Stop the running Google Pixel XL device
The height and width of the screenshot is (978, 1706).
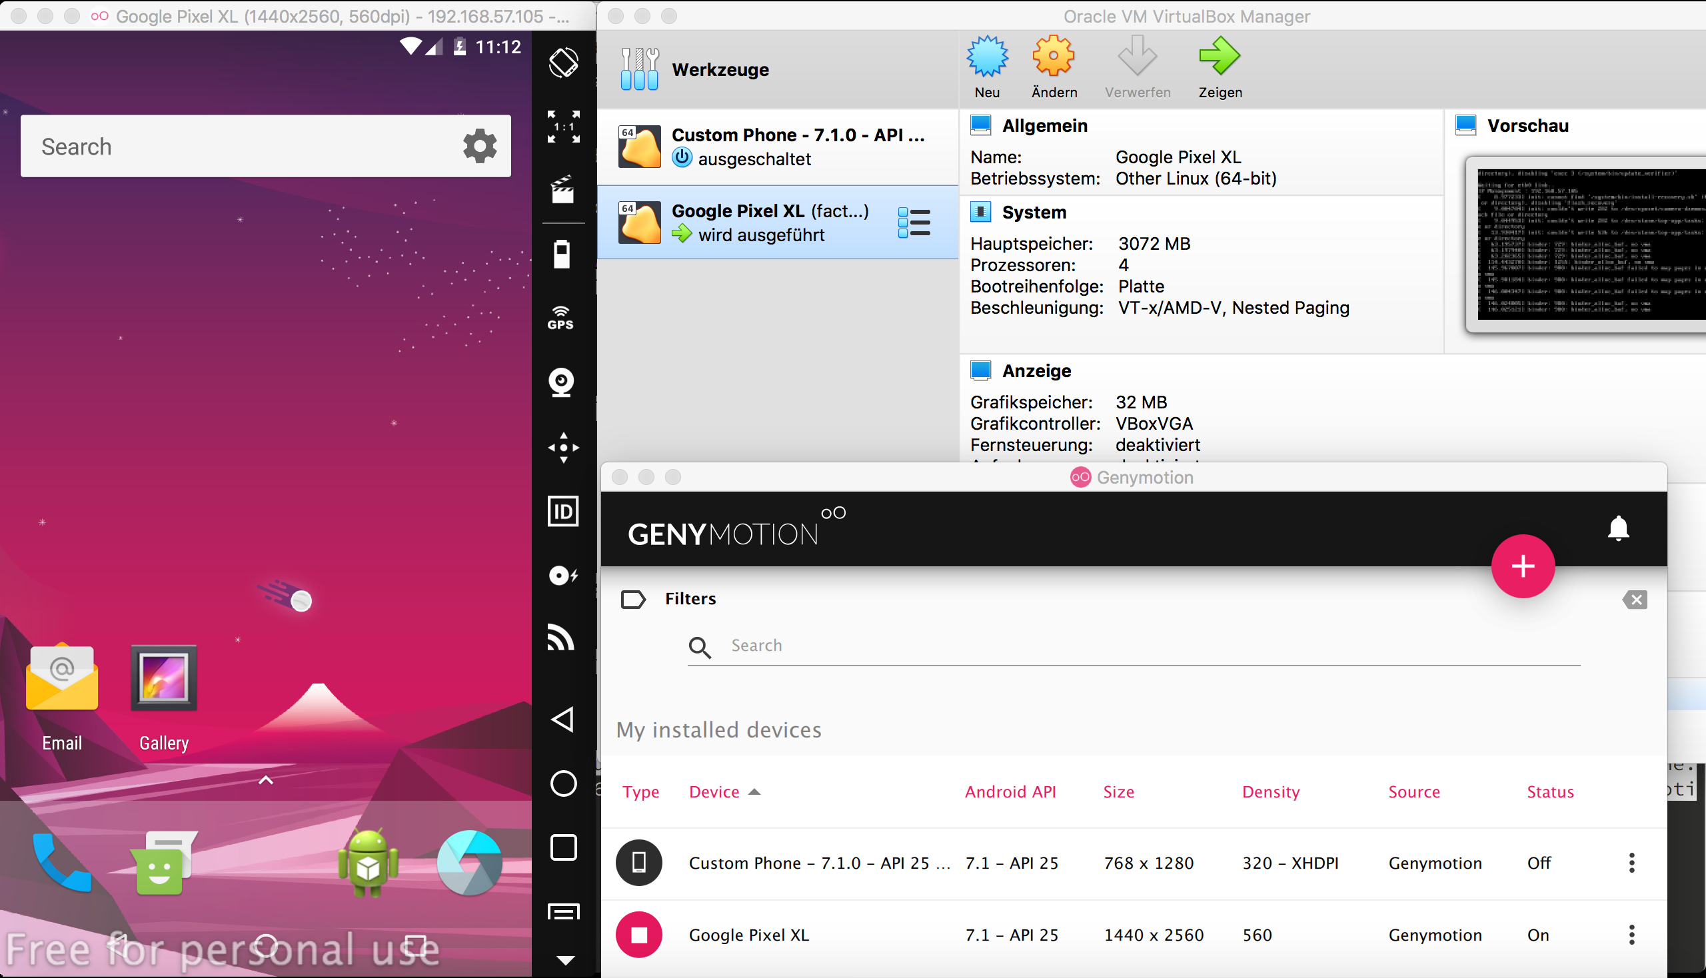click(638, 934)
